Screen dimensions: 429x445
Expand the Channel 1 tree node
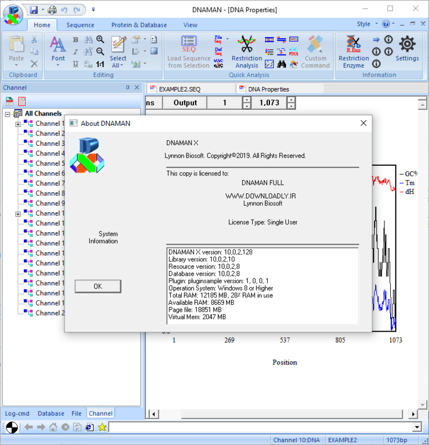click(x=18, y=124)
